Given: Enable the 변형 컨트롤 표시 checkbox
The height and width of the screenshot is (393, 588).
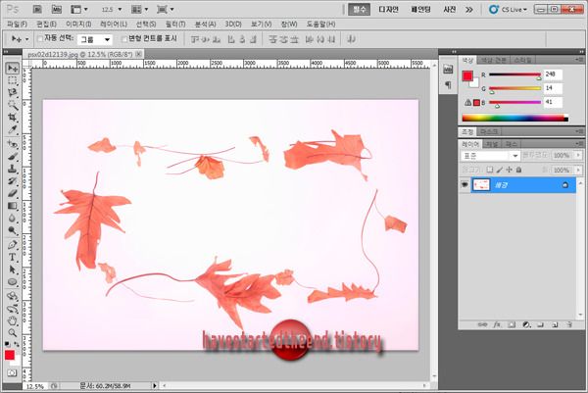Looking at the screenshot, I should tap(124, 38).
